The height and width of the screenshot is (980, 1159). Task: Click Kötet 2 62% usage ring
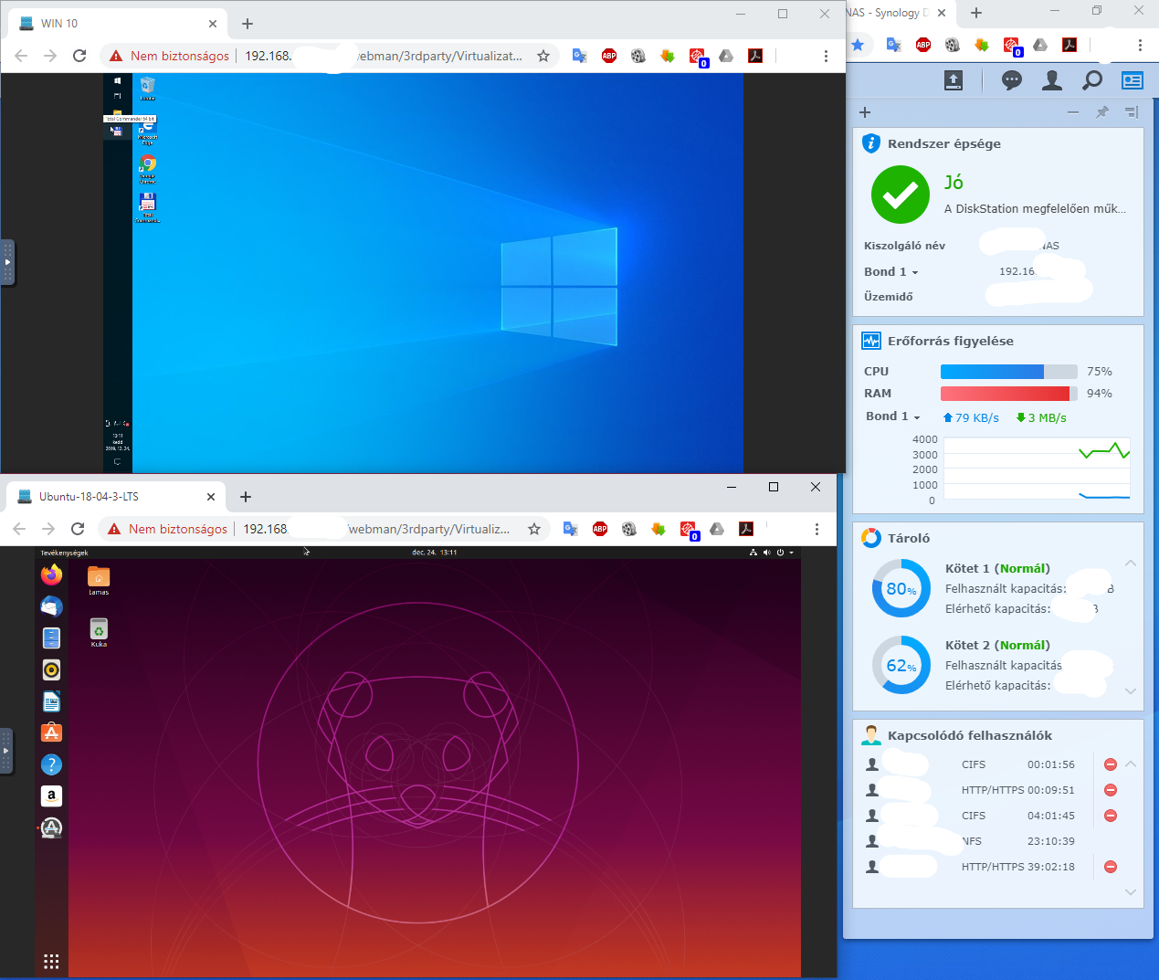point(901,665)
